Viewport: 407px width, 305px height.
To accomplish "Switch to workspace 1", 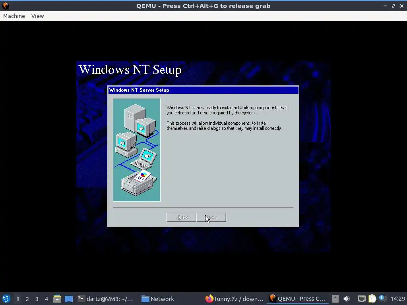I will [x=17, y=299].
